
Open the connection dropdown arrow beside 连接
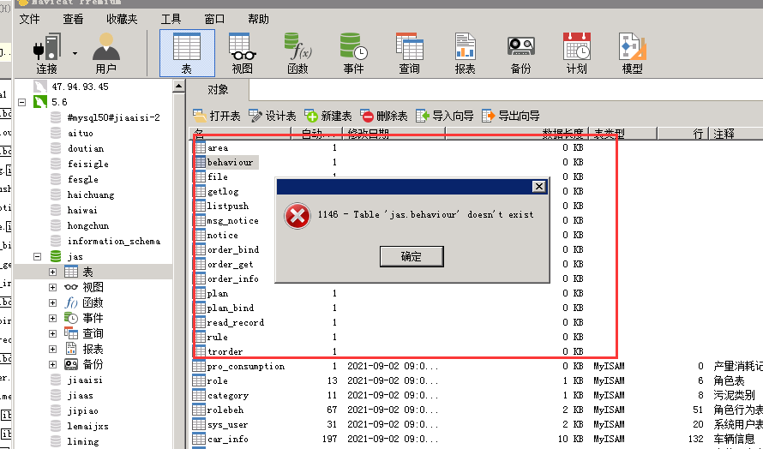[x=75, y=52]
